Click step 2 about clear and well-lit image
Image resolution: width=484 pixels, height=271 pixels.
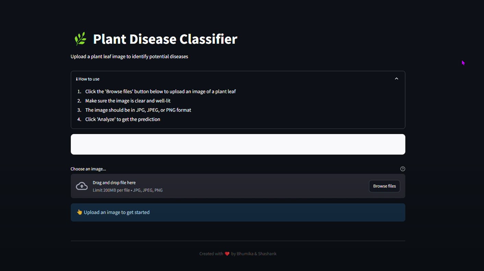[x=128, y=101]
